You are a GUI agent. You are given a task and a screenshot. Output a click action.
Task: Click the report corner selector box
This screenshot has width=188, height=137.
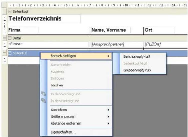(x=4, y=5)
